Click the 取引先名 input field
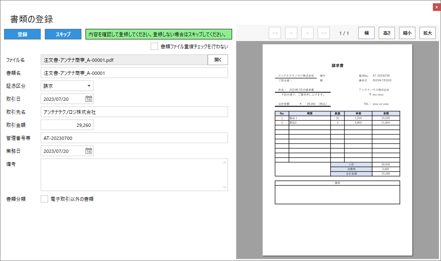 [134, 112]
